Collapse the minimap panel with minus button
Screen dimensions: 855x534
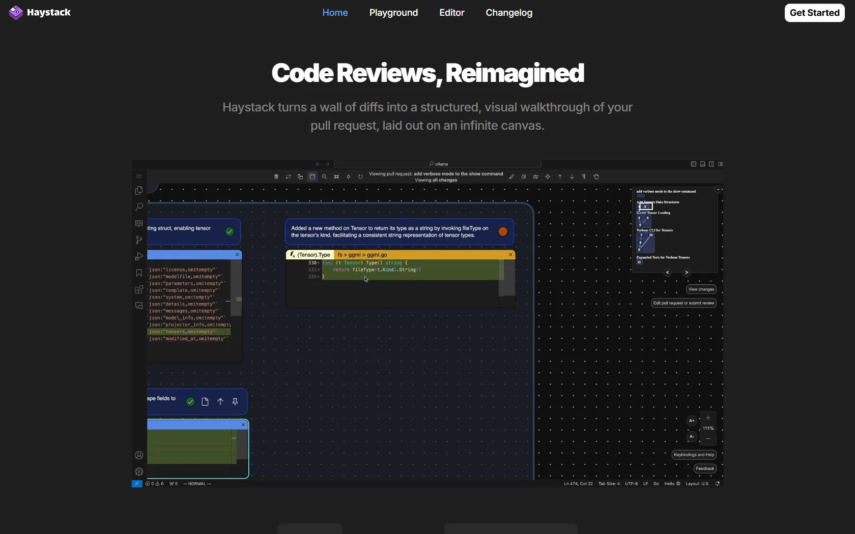pos(718,190)
